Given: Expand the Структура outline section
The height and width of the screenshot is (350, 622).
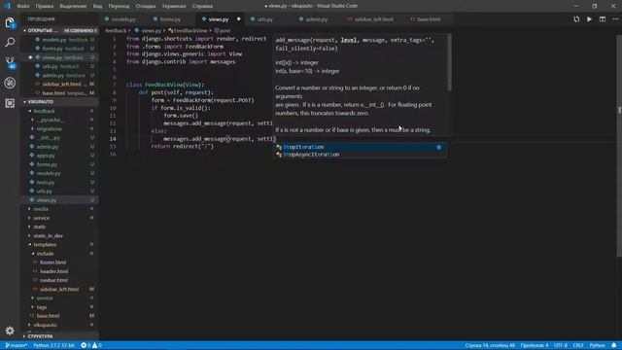Looking at the screenshot, I should click(59, 336).
